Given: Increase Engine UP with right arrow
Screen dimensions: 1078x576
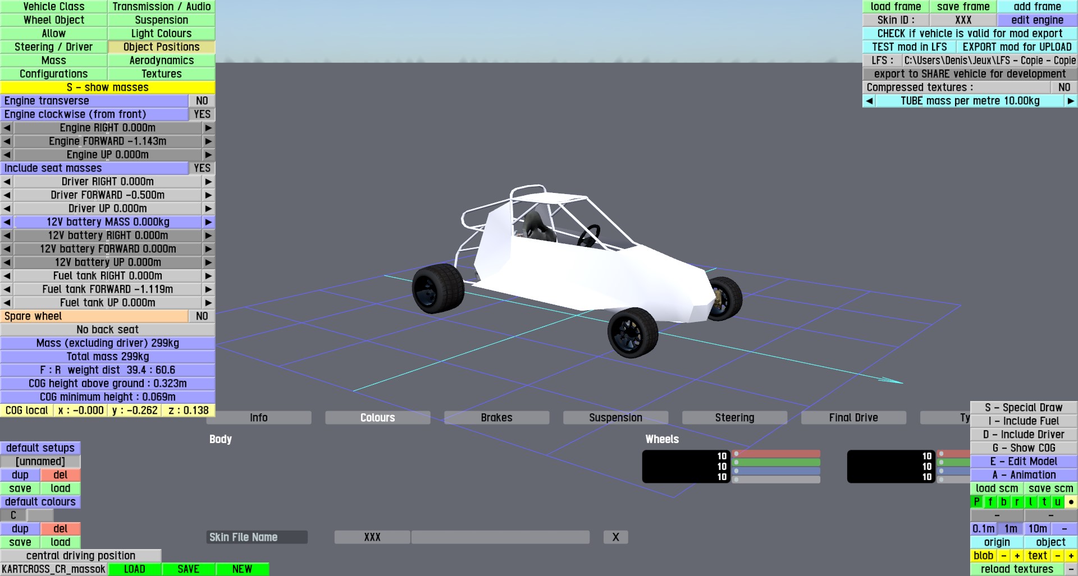Looking at the screenshot, I should (x=208, y=155).
